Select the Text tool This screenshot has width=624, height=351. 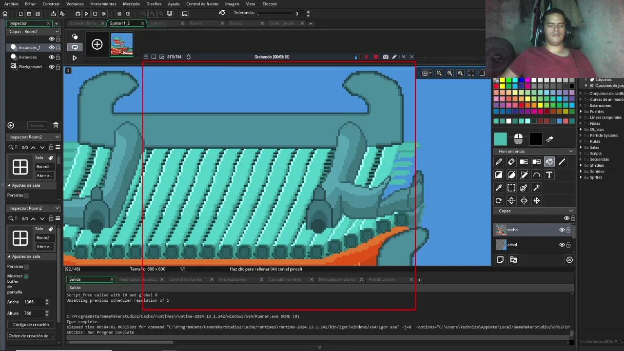549,175
